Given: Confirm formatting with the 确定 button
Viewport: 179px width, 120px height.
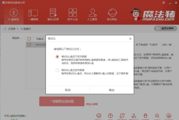Looking at the screenshot, I should tap(111, 90).
